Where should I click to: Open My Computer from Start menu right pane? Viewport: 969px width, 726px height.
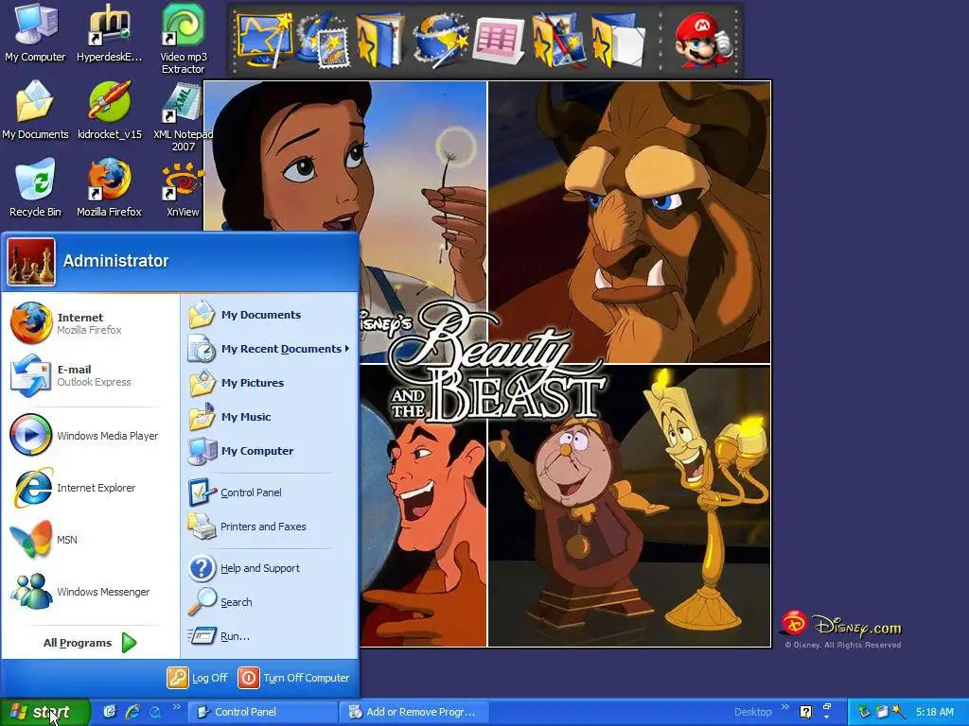pyautogui.click(x=269, y=451)
